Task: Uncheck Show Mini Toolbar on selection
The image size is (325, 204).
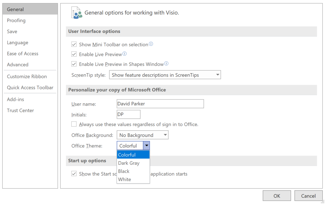Action: (x=74, y=44)
